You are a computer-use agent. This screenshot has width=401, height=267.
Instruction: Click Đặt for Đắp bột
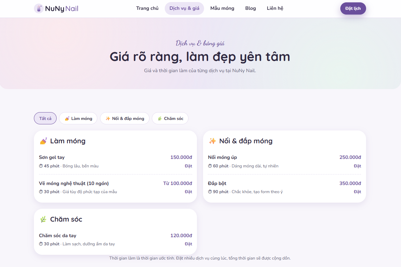pos(358,192)
